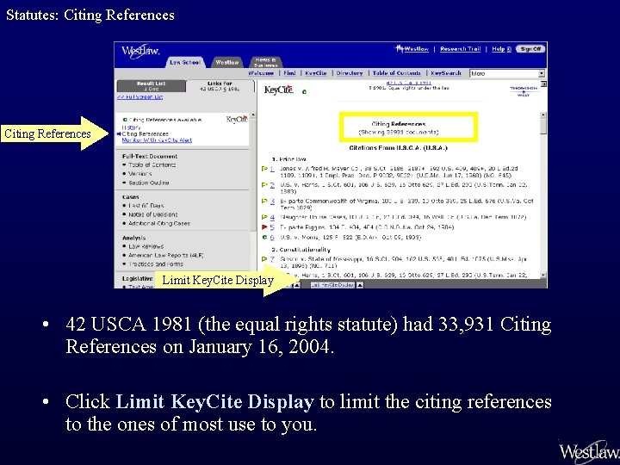Click Citing References in the links panel
The width and height of the screenshot is (620, 465).
click(146, 133)
